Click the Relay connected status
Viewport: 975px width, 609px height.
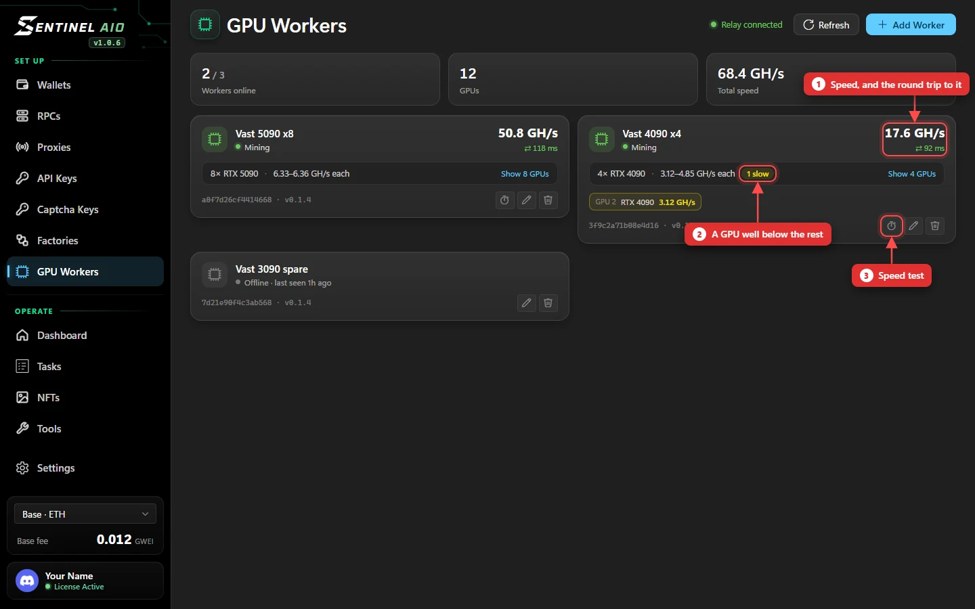click(x=746, y=25)
